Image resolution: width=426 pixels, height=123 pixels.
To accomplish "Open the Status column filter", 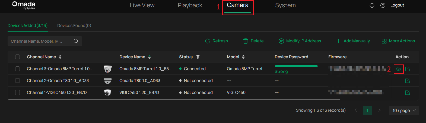I will point(198,57).
